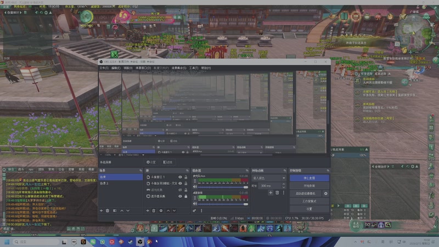Open OBS 视图(V) menu
The width and height of the screenshot is (439, 247).
click(128, 68)
